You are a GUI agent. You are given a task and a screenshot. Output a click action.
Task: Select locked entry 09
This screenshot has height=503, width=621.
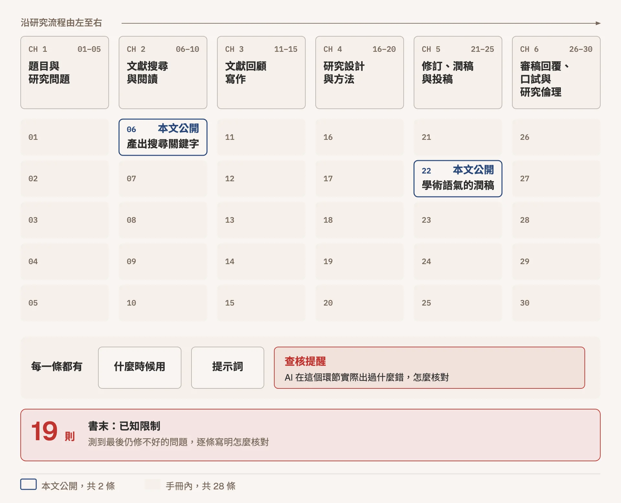(x=163, y=262)
